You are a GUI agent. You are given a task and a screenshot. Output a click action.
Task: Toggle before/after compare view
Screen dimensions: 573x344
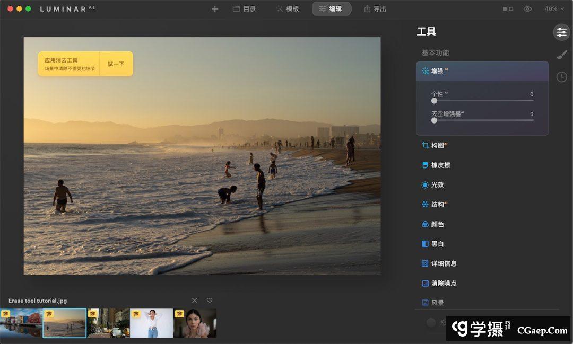[x=508, y=9]
